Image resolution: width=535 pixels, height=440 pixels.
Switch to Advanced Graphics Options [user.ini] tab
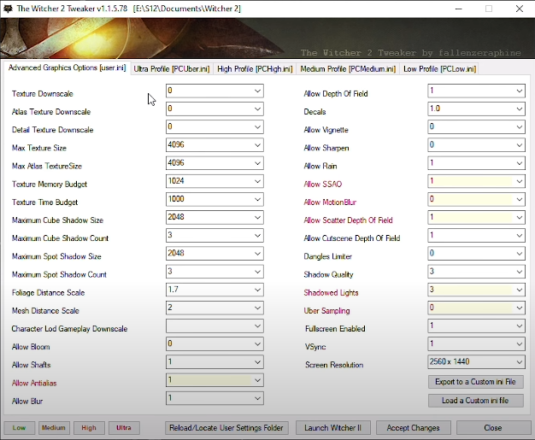[67, 67]
